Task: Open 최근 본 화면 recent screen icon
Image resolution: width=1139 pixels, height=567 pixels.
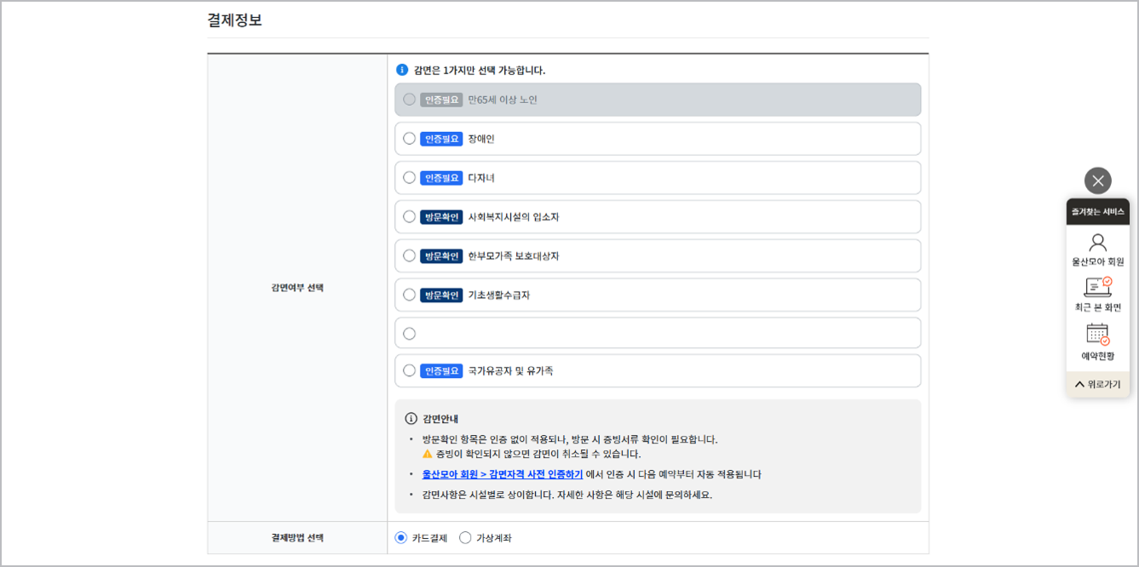Action: 1097,288
